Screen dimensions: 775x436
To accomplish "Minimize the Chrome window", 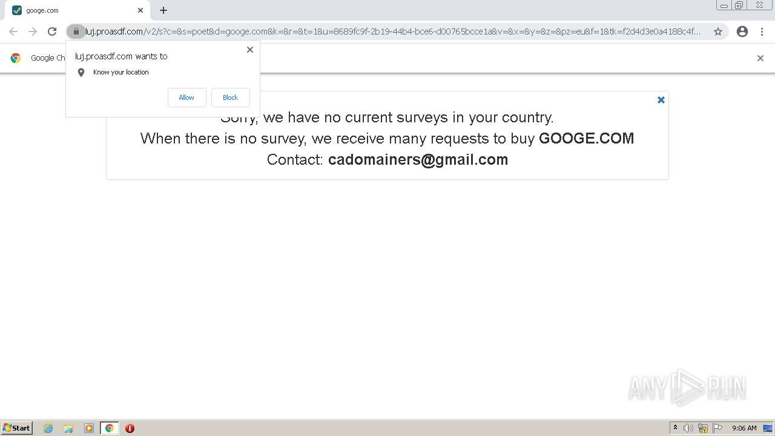I will 724,5.
